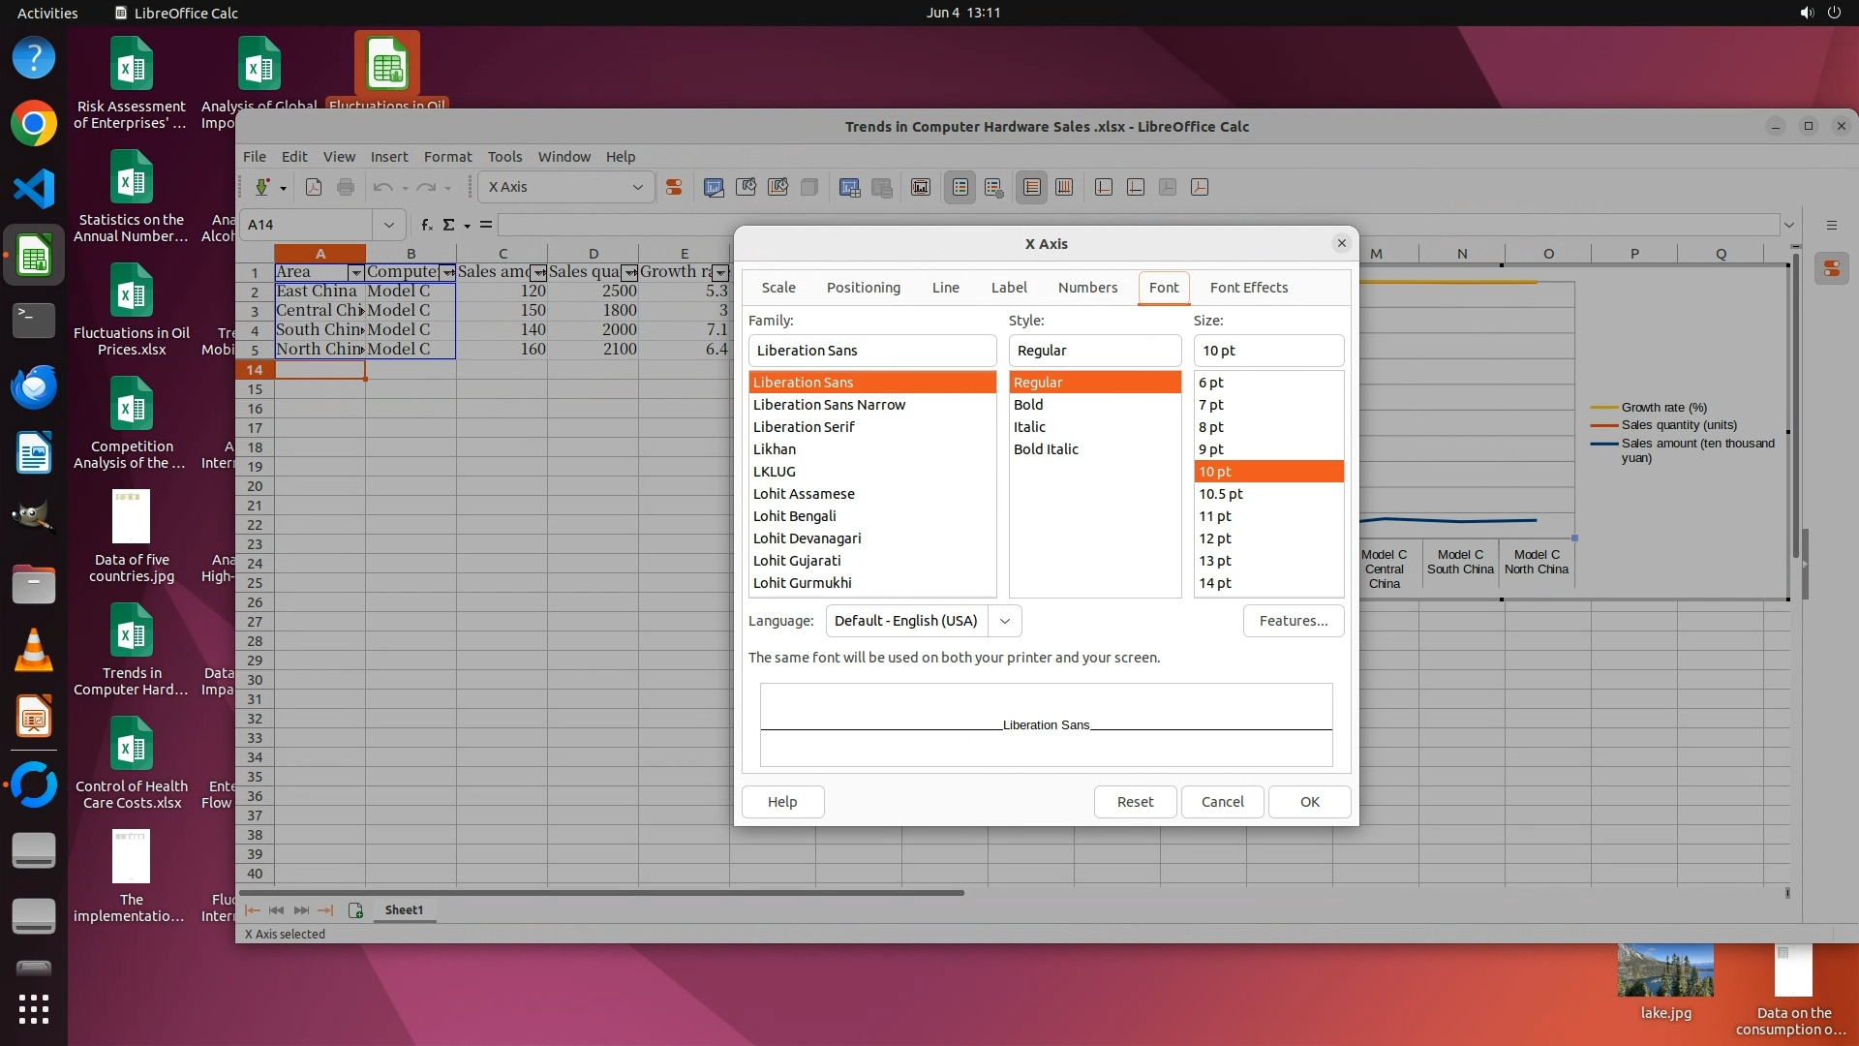Viewport: 1859px width, 1046px height.
Task: Open the Area column autofilter dropdown
Action: (355, 273)
